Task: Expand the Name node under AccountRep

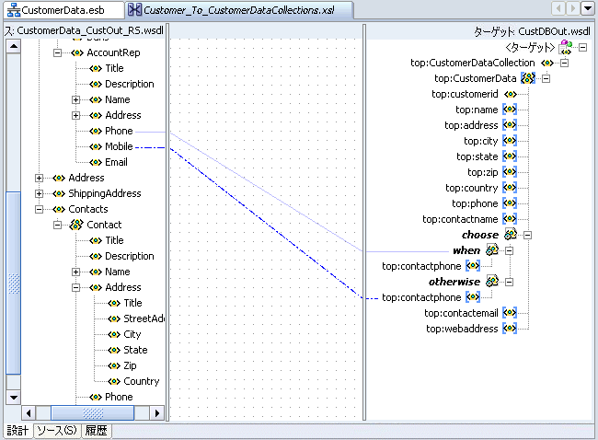Action: (75, 99)
